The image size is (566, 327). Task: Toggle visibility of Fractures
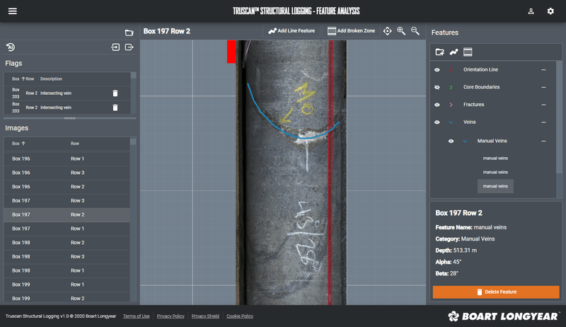pos(437,105)
